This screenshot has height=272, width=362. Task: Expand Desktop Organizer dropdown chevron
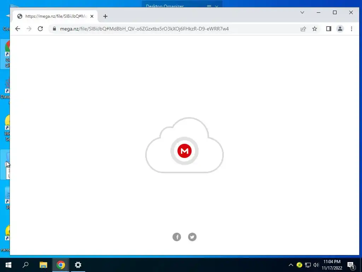click(x=217, y=6)
